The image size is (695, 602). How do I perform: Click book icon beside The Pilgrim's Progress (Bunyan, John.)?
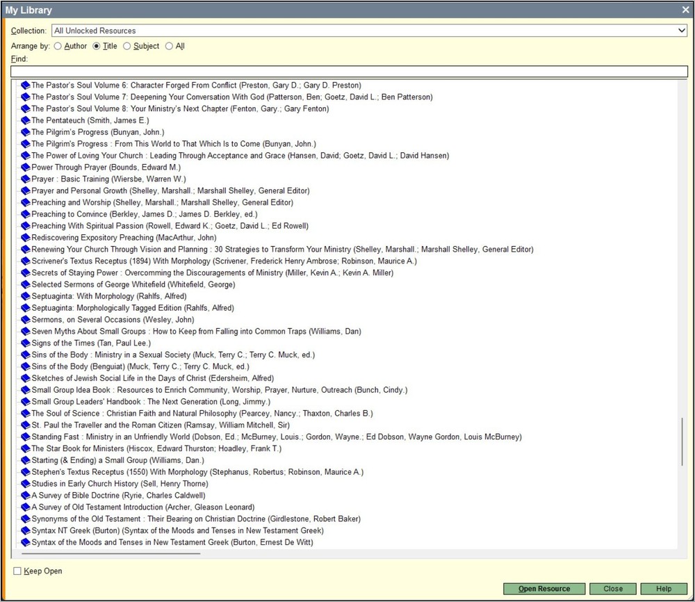[x=26, y=132]
